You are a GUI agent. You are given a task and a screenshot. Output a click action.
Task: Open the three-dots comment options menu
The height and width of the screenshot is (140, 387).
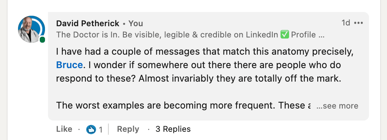(358, 23)
